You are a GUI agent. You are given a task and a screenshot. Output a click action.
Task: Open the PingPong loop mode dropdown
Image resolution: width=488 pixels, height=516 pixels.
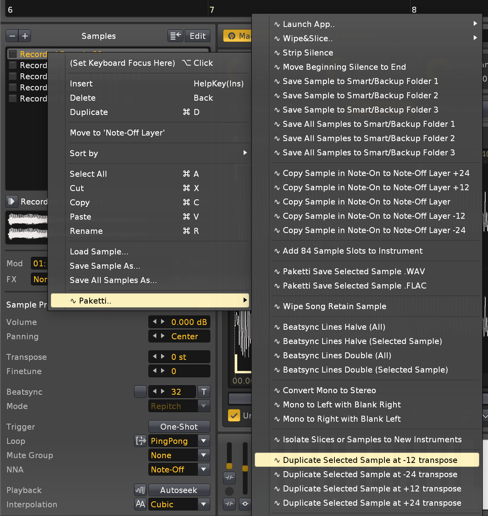pyautogui.click(x=204, y=441)
